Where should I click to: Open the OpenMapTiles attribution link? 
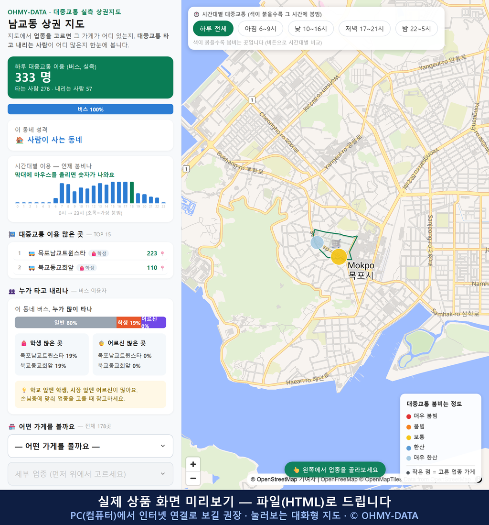pyautogui.click(x=380, y=480)
